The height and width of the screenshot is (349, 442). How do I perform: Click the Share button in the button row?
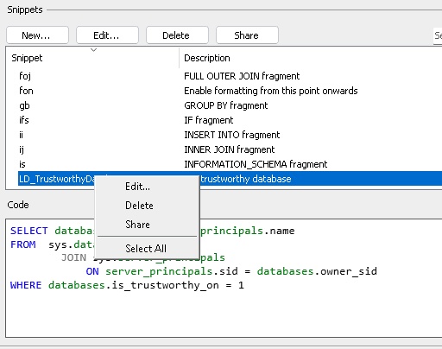point(247,35)
